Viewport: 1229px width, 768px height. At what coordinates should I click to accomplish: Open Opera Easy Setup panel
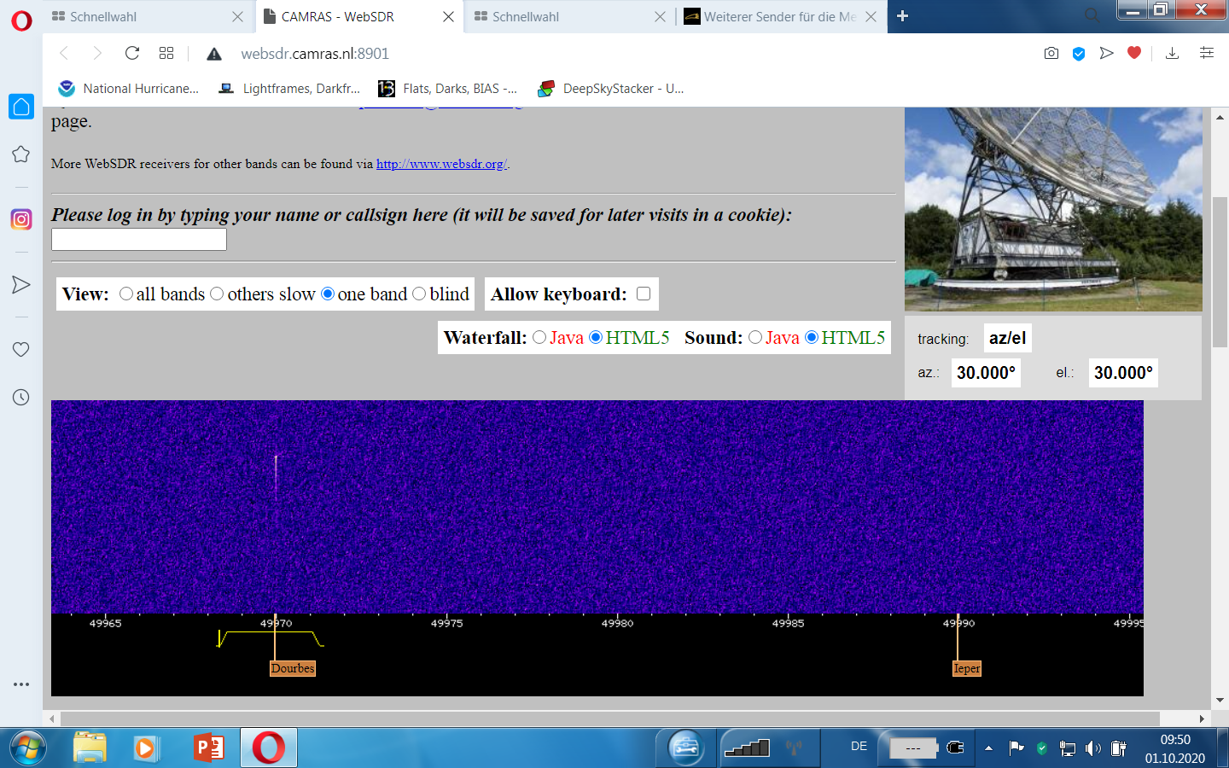click(1207, 54)
